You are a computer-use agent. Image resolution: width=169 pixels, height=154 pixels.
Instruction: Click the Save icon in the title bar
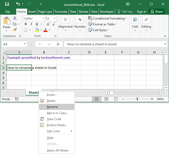(x=7, y=4)
